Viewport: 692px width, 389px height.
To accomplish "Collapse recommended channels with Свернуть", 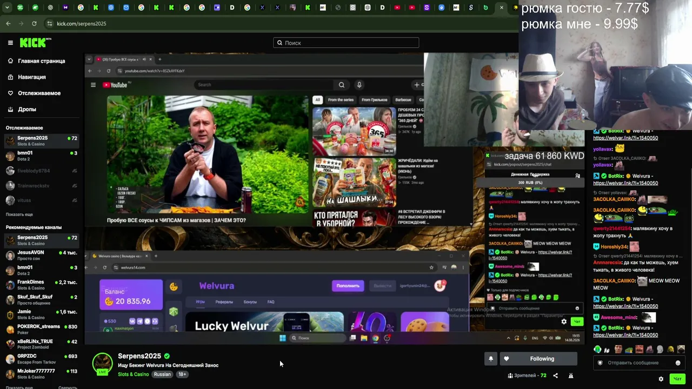I will tap(68, 387).
